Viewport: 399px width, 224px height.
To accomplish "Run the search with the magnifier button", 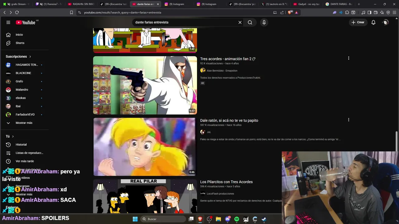I will click(250, 22).
